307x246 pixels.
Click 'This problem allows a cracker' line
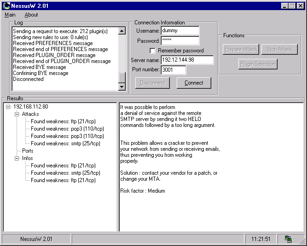[x=164, y=143]
